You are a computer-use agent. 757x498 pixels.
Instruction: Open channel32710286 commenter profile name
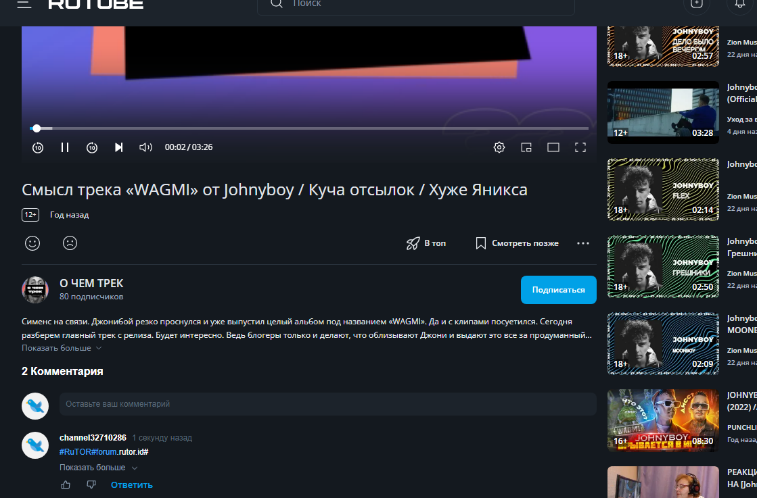[93, 438]
